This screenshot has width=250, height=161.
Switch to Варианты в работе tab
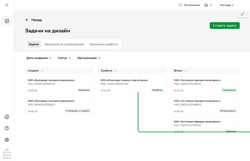(104, 44)
